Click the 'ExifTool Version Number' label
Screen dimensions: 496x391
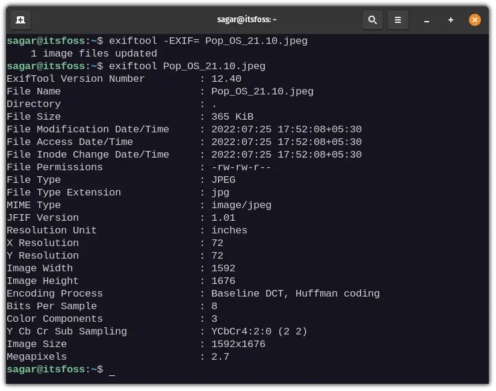point(76,79)
